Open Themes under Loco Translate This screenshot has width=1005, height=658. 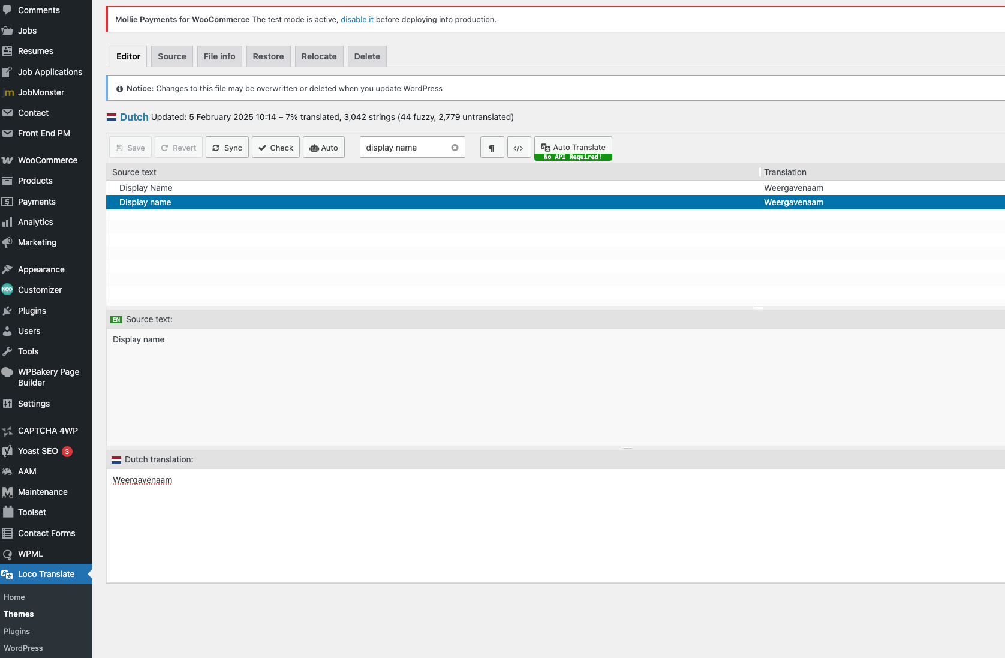(x=19, y=614)
